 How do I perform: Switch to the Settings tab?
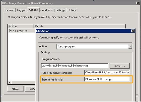(x=60, y=10)
